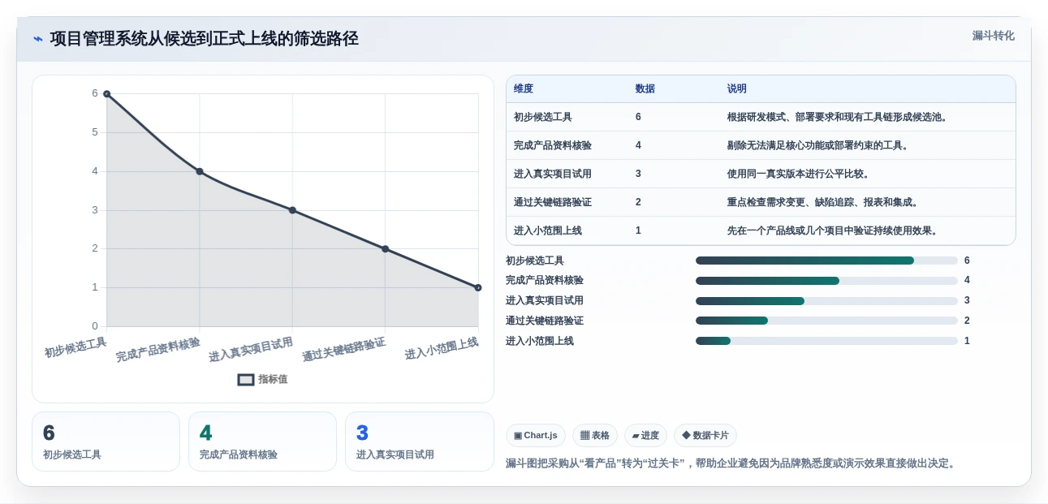
Task: Click description 根据研发模式、部署要求和现有工具链形成候选池。
Action: 837,117
